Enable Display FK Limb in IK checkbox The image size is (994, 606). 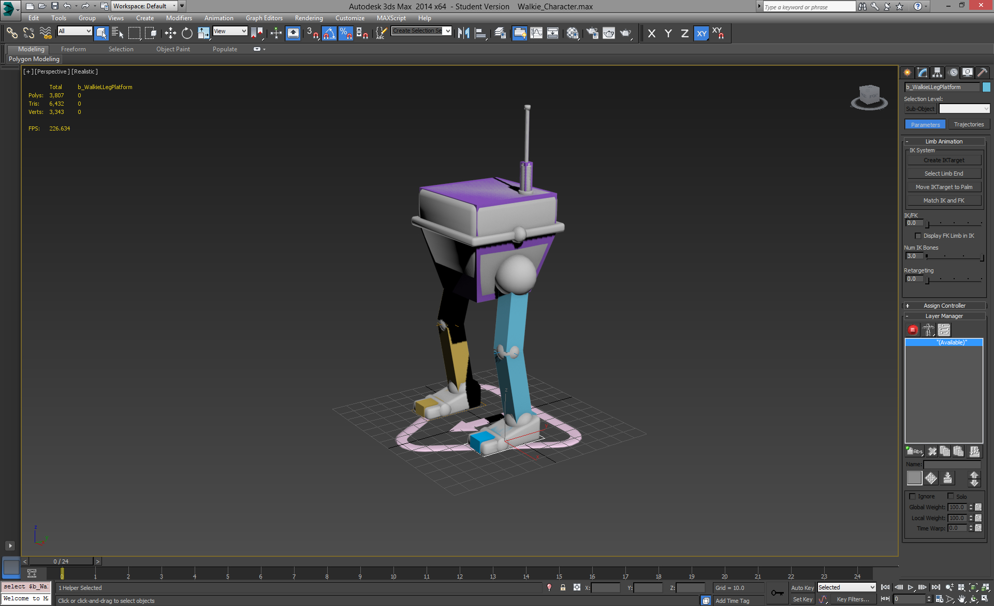click(x=918, y=236)
